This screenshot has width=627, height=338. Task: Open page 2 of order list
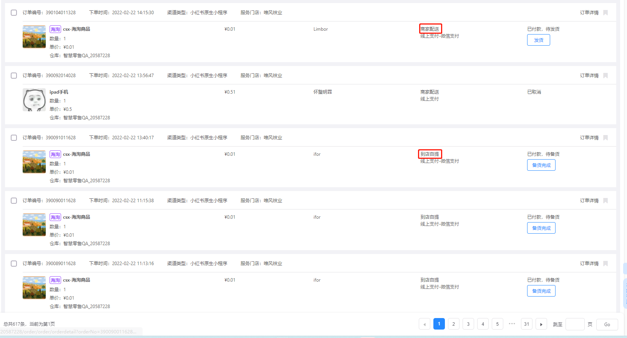tap(454, 324)
